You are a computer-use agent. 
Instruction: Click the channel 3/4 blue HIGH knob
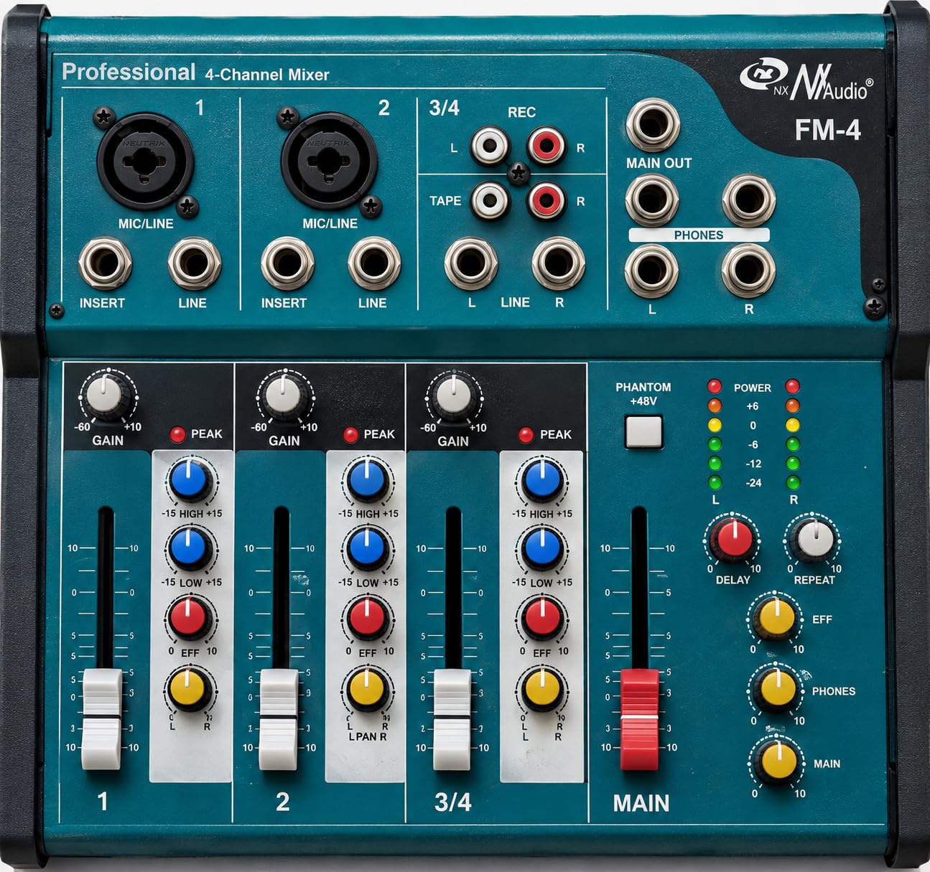542,479
